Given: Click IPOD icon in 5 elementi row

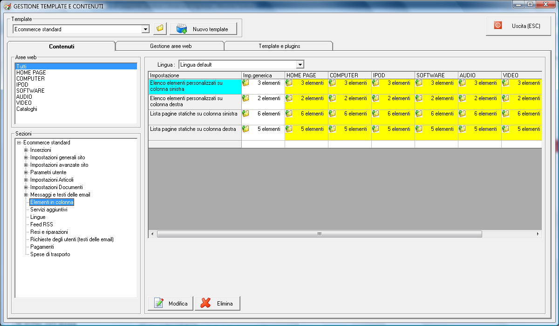Looking at the screenshot, I should click(x=375, y=129).
